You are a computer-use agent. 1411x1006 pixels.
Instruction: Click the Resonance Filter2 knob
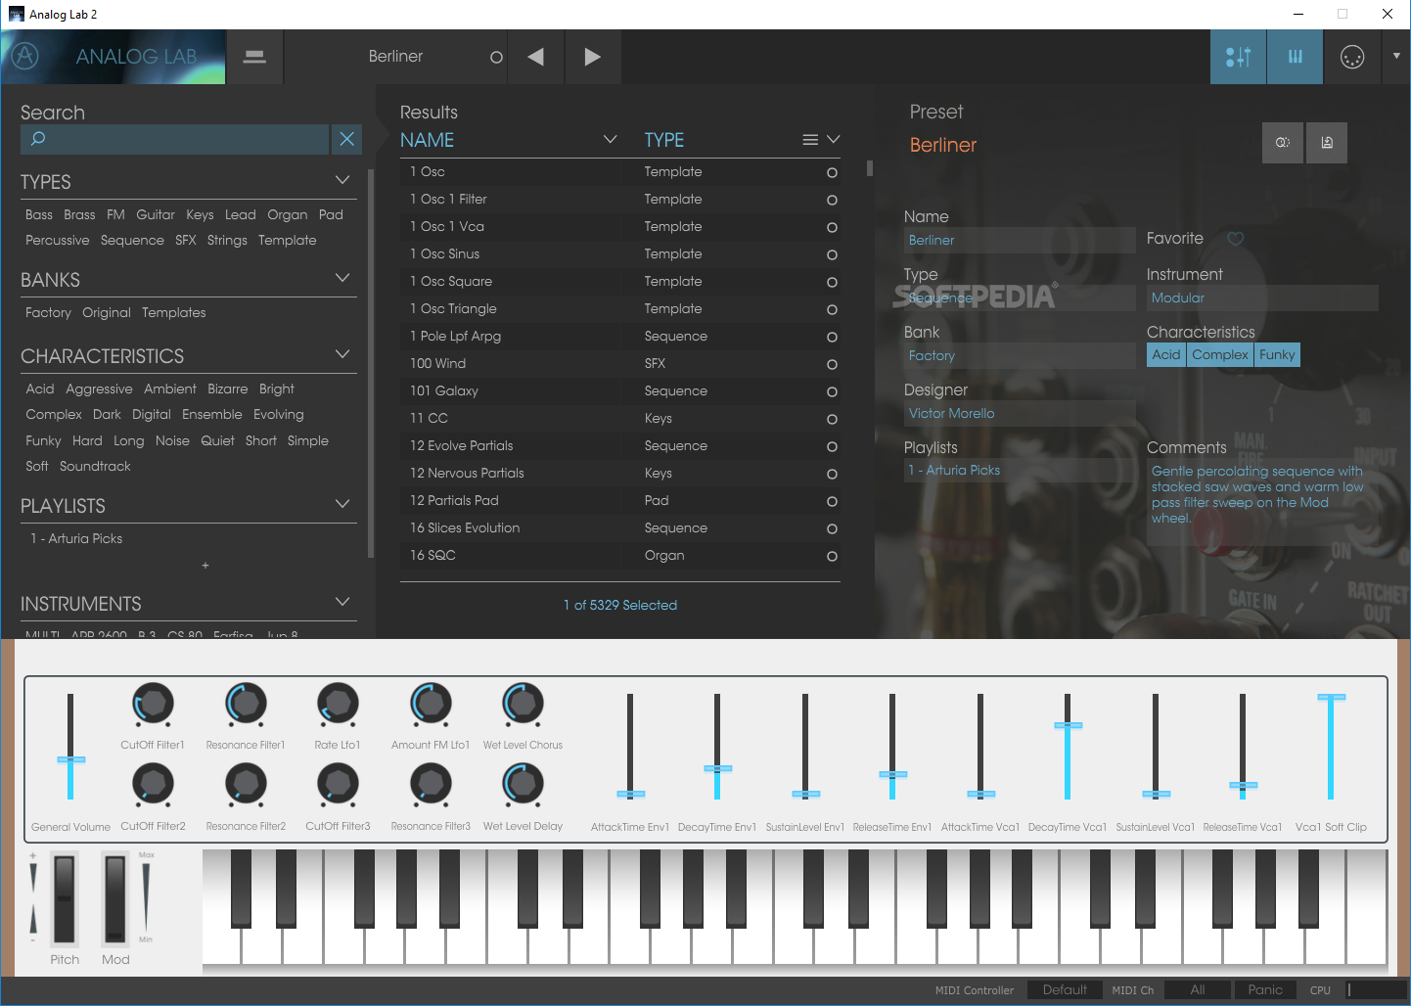tap(246, 784)
